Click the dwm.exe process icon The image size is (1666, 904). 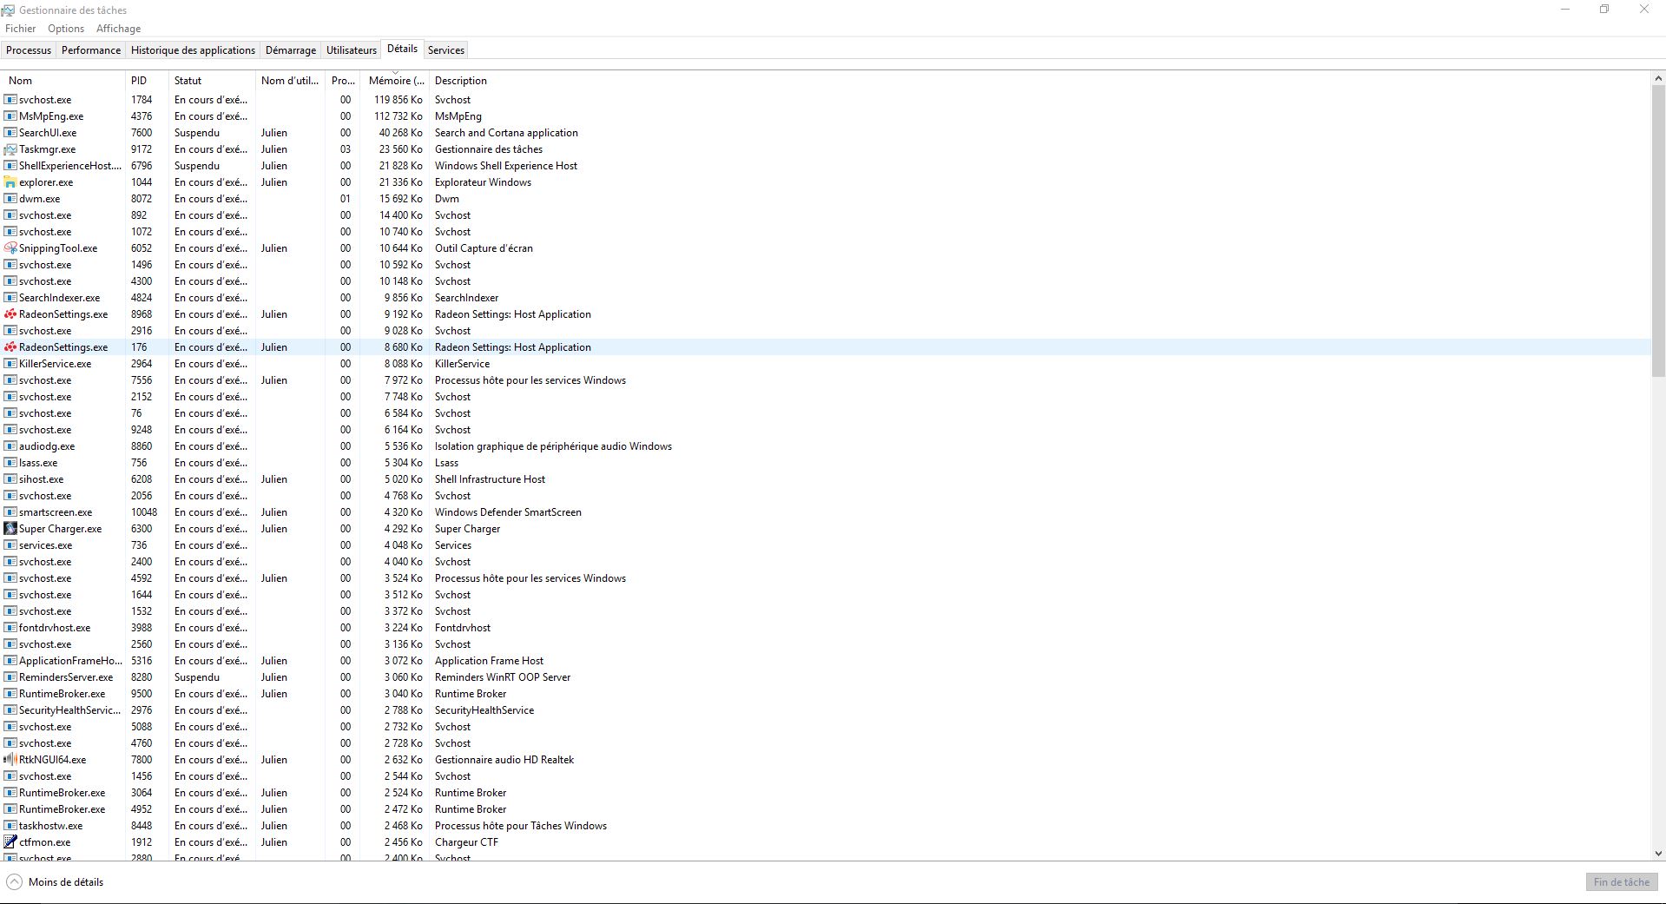pos(10,199)
